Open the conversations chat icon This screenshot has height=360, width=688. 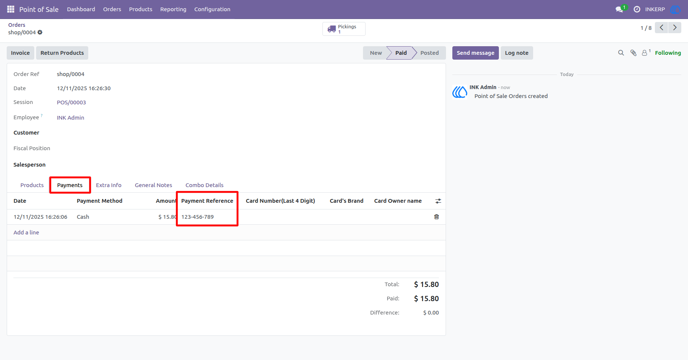click(x=620, y=9)
